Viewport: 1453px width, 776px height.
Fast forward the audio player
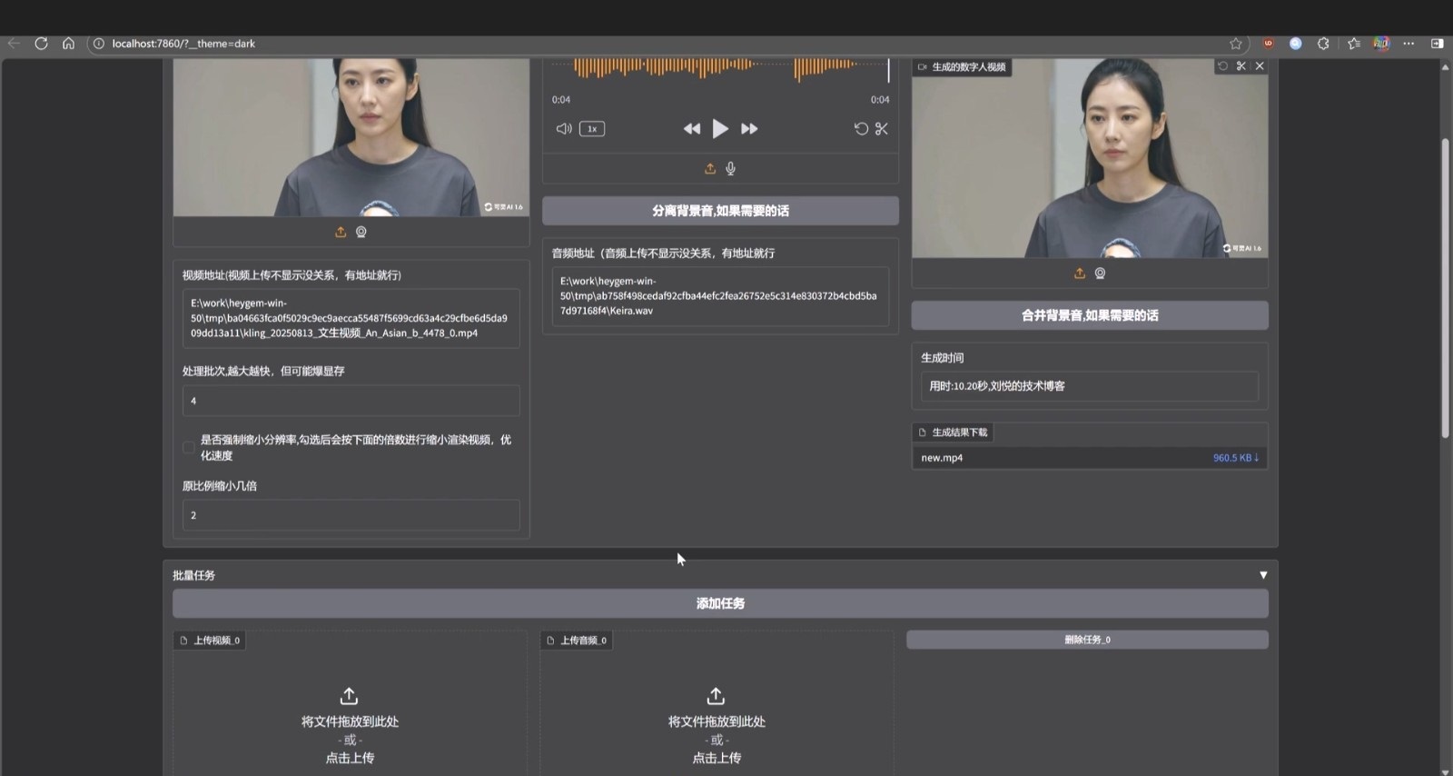click(749, 129)
